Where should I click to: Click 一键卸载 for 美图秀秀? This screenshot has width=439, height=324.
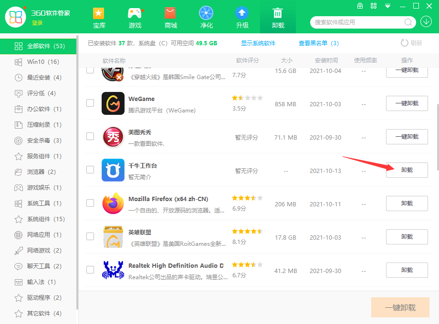click(407, 137)
